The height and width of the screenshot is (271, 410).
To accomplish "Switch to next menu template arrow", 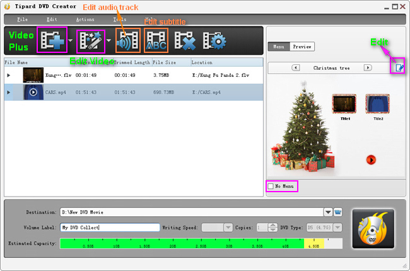I will point(368,67).
